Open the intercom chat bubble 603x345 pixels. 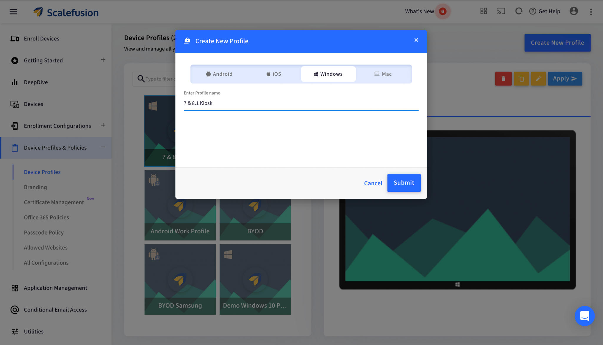584,316
